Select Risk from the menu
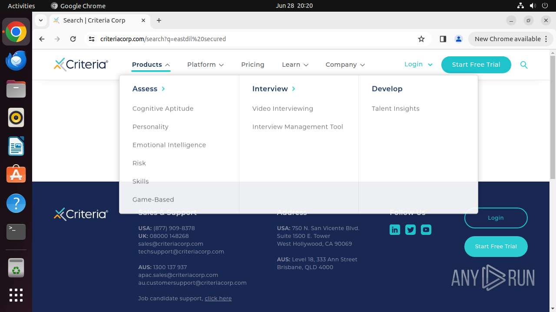Image resolution: width=556 pixels, height=312 pixels. [x=139, y=163]
